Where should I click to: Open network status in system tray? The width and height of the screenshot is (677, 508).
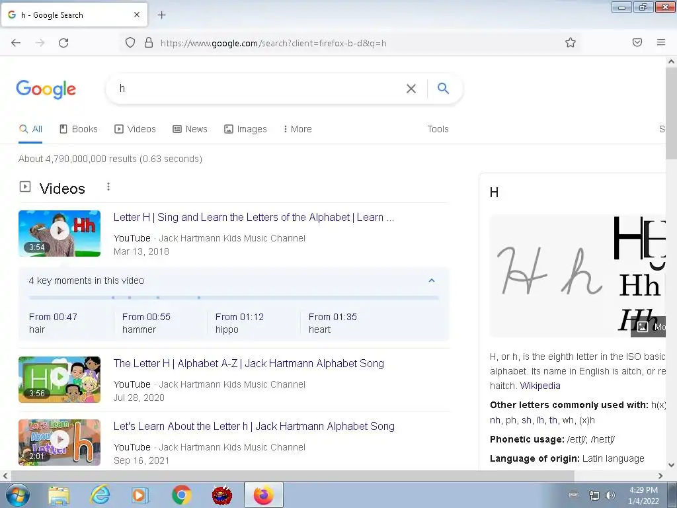tap(594, 495)
